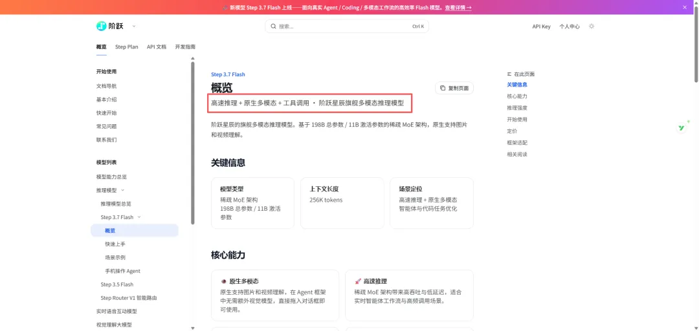Switch to the 概览 top tab
The width and height of the screenshot is (699, 331).
101,47
